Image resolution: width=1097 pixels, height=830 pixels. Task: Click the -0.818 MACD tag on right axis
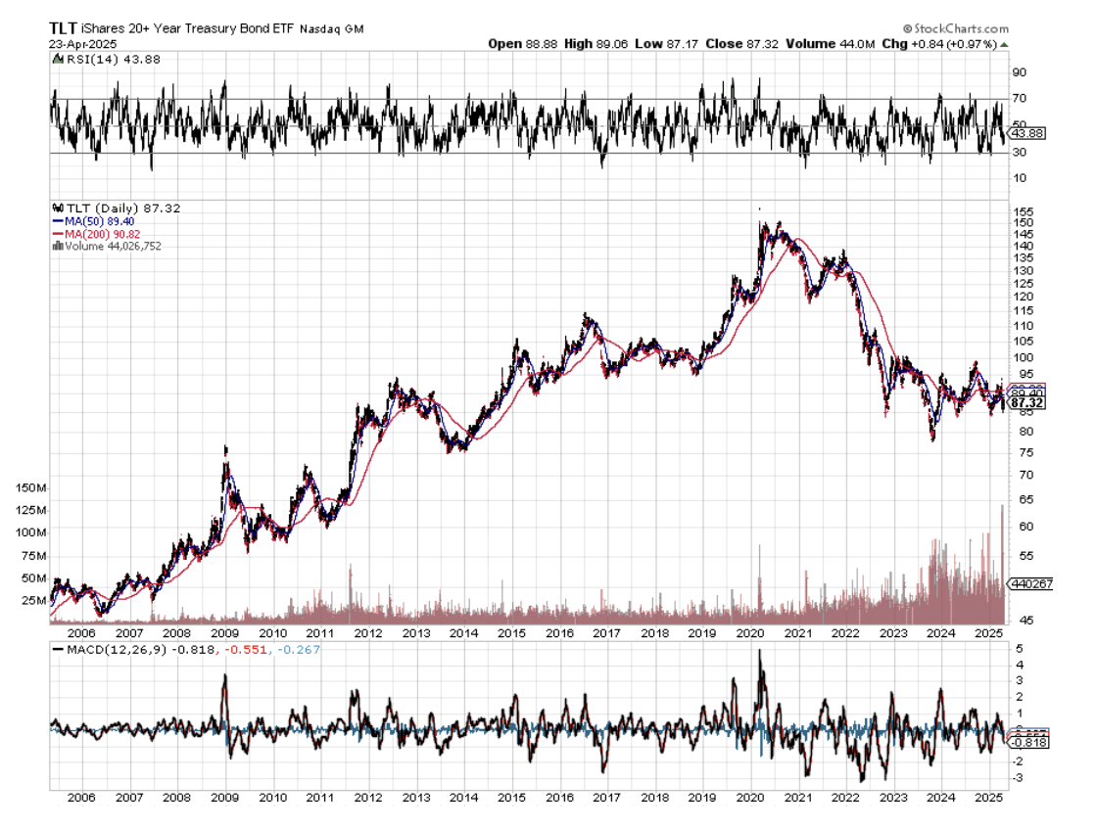click(x=1029, y=743)
